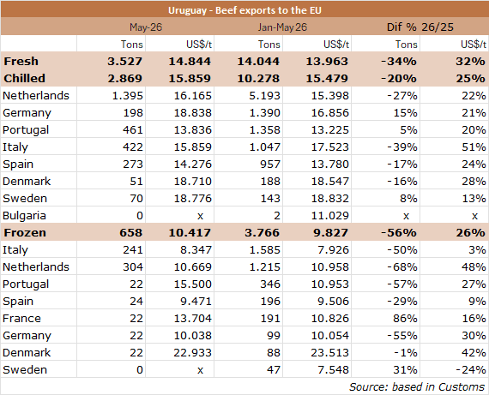The height and width of the screenshot is (395, 489).
Task: Click Fresh price difference 32%
Action: [x=471, y=61]
